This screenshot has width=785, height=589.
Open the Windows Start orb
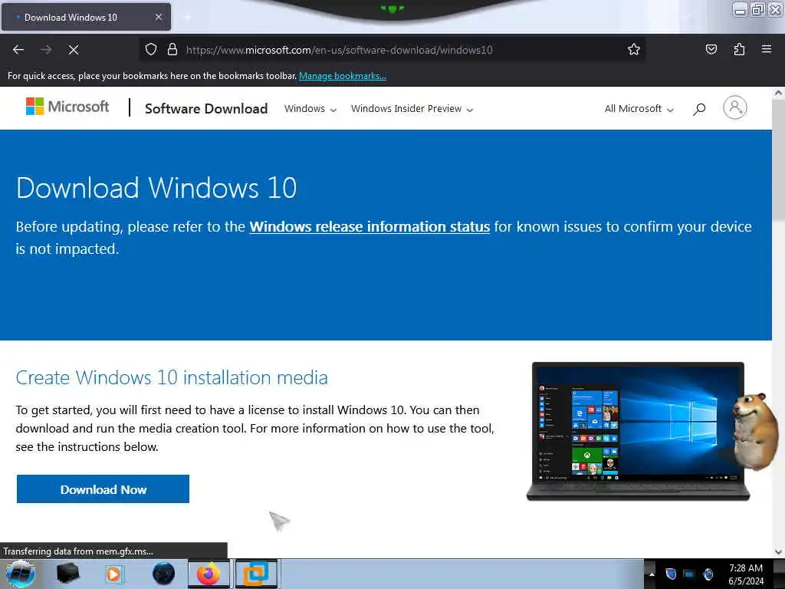pyautogui.click(x=21, y=574)
